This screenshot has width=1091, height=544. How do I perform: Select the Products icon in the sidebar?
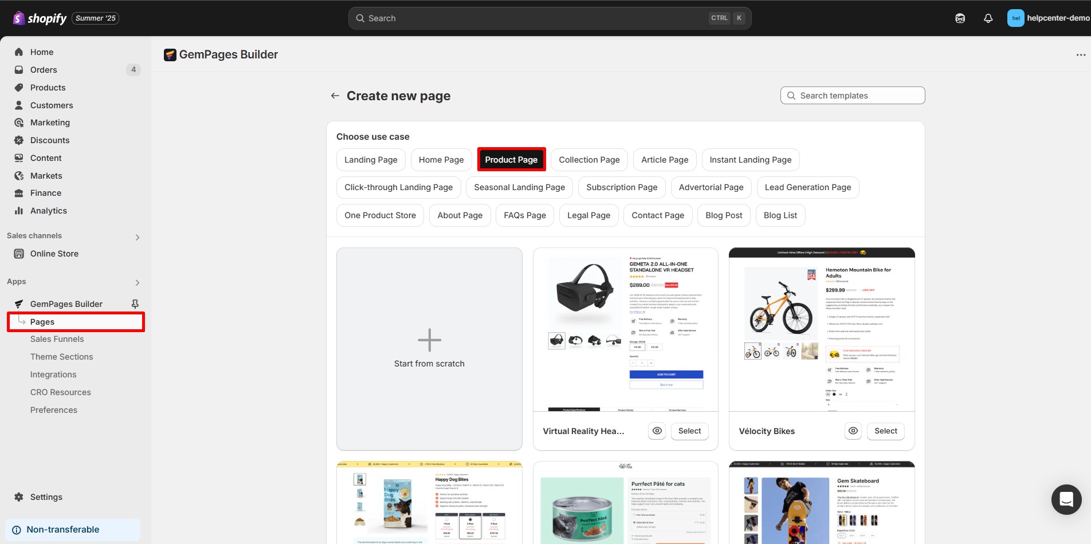coord(18,87)
